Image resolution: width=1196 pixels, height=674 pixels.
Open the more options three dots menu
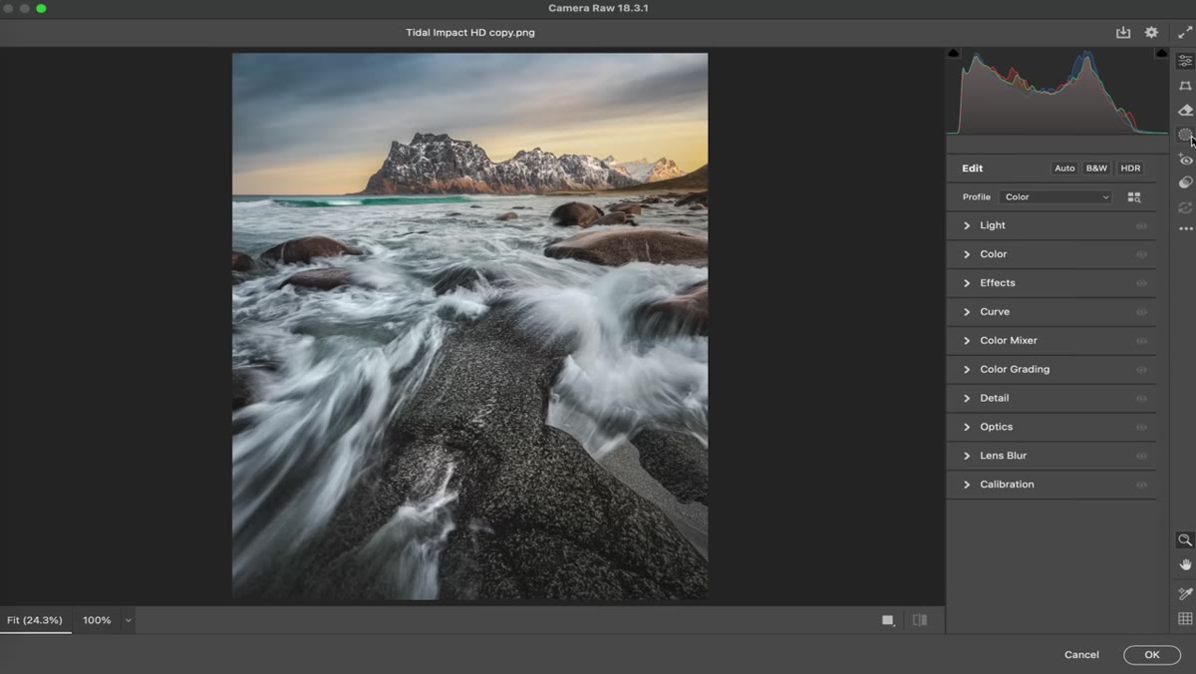pos(1185,229)
